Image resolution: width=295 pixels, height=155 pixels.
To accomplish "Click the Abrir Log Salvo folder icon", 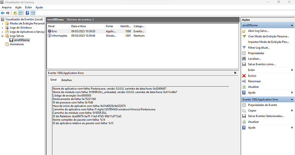I will (244, 31).
